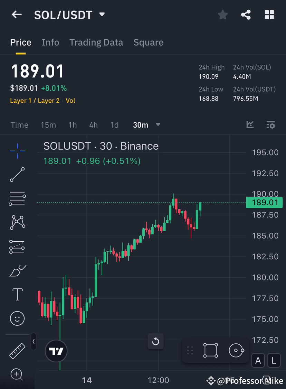Open the emoji sticker tool
Viewport: 286px width, 389px height.
[17, 318]
